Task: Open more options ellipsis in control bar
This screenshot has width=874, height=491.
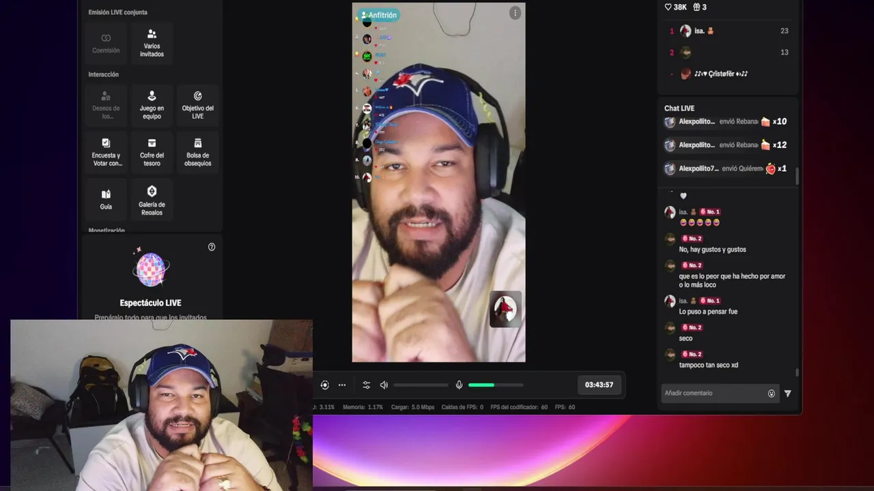Action: tap(342, 385)
